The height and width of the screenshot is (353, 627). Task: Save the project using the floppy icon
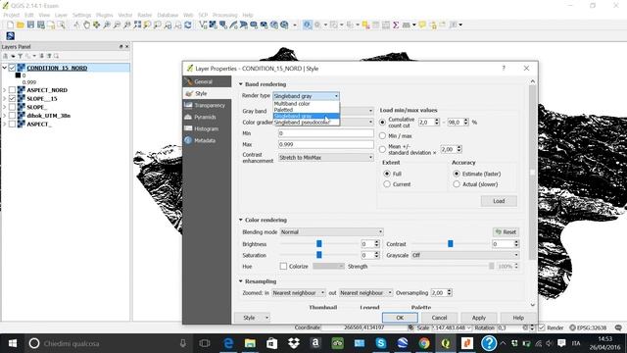(30, 25)
